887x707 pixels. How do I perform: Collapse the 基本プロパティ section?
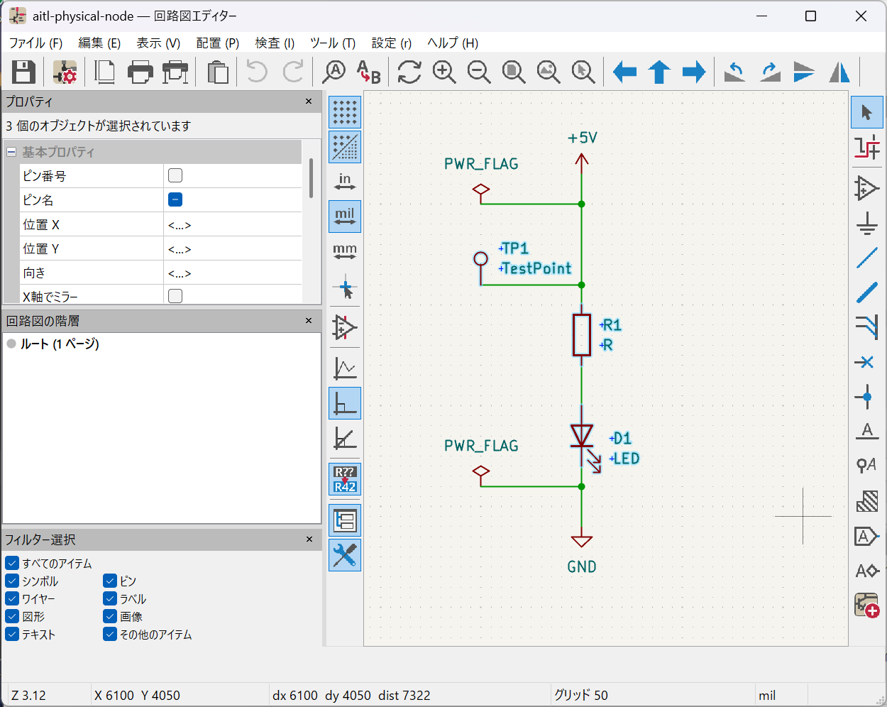pyautogui.click(x=10, y=151)
